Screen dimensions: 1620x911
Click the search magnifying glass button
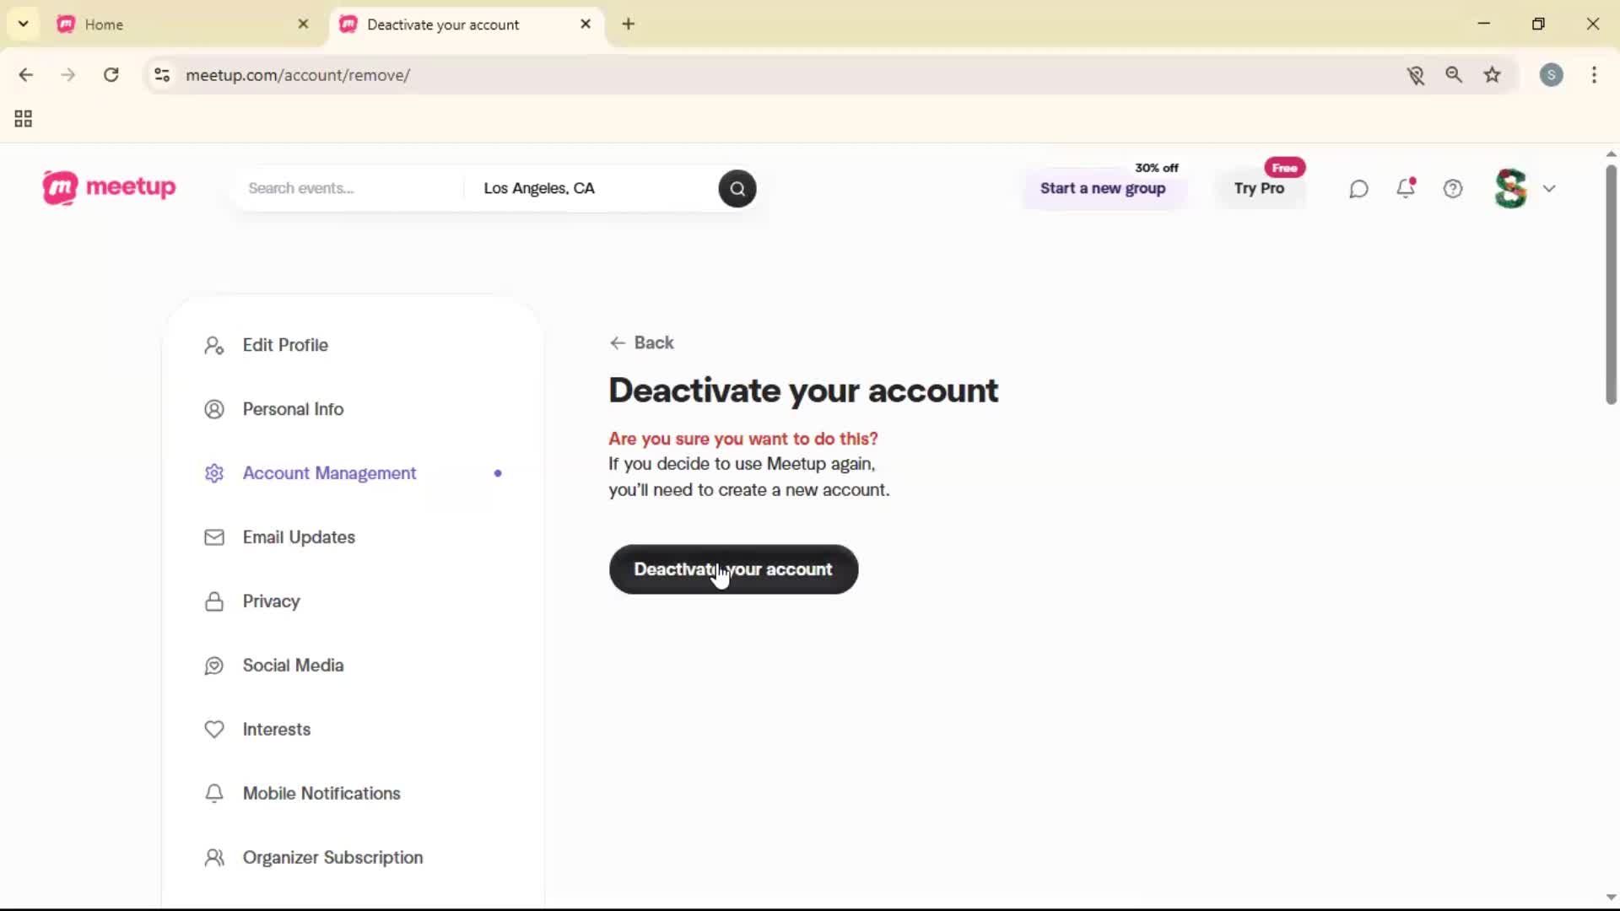coord(737,188)
